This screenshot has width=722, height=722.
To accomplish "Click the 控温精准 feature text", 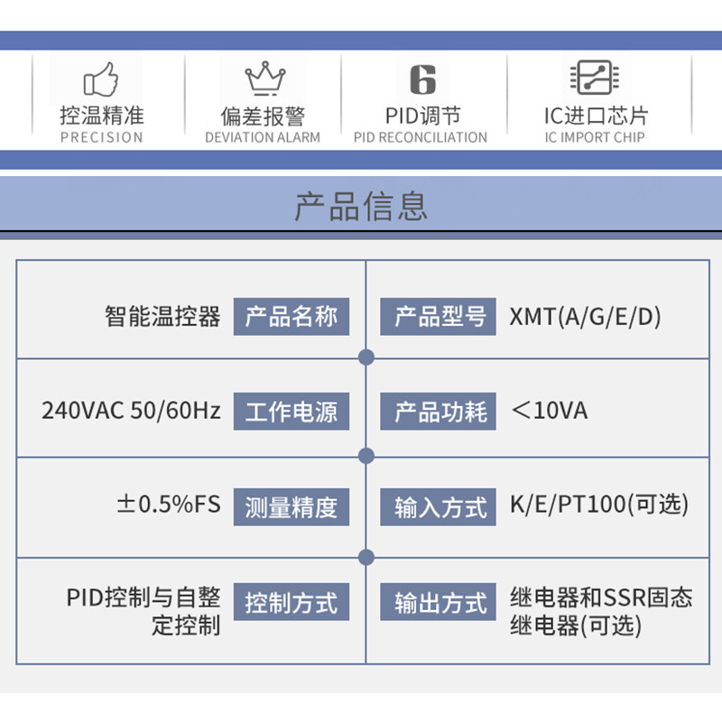I will point(102,116).
